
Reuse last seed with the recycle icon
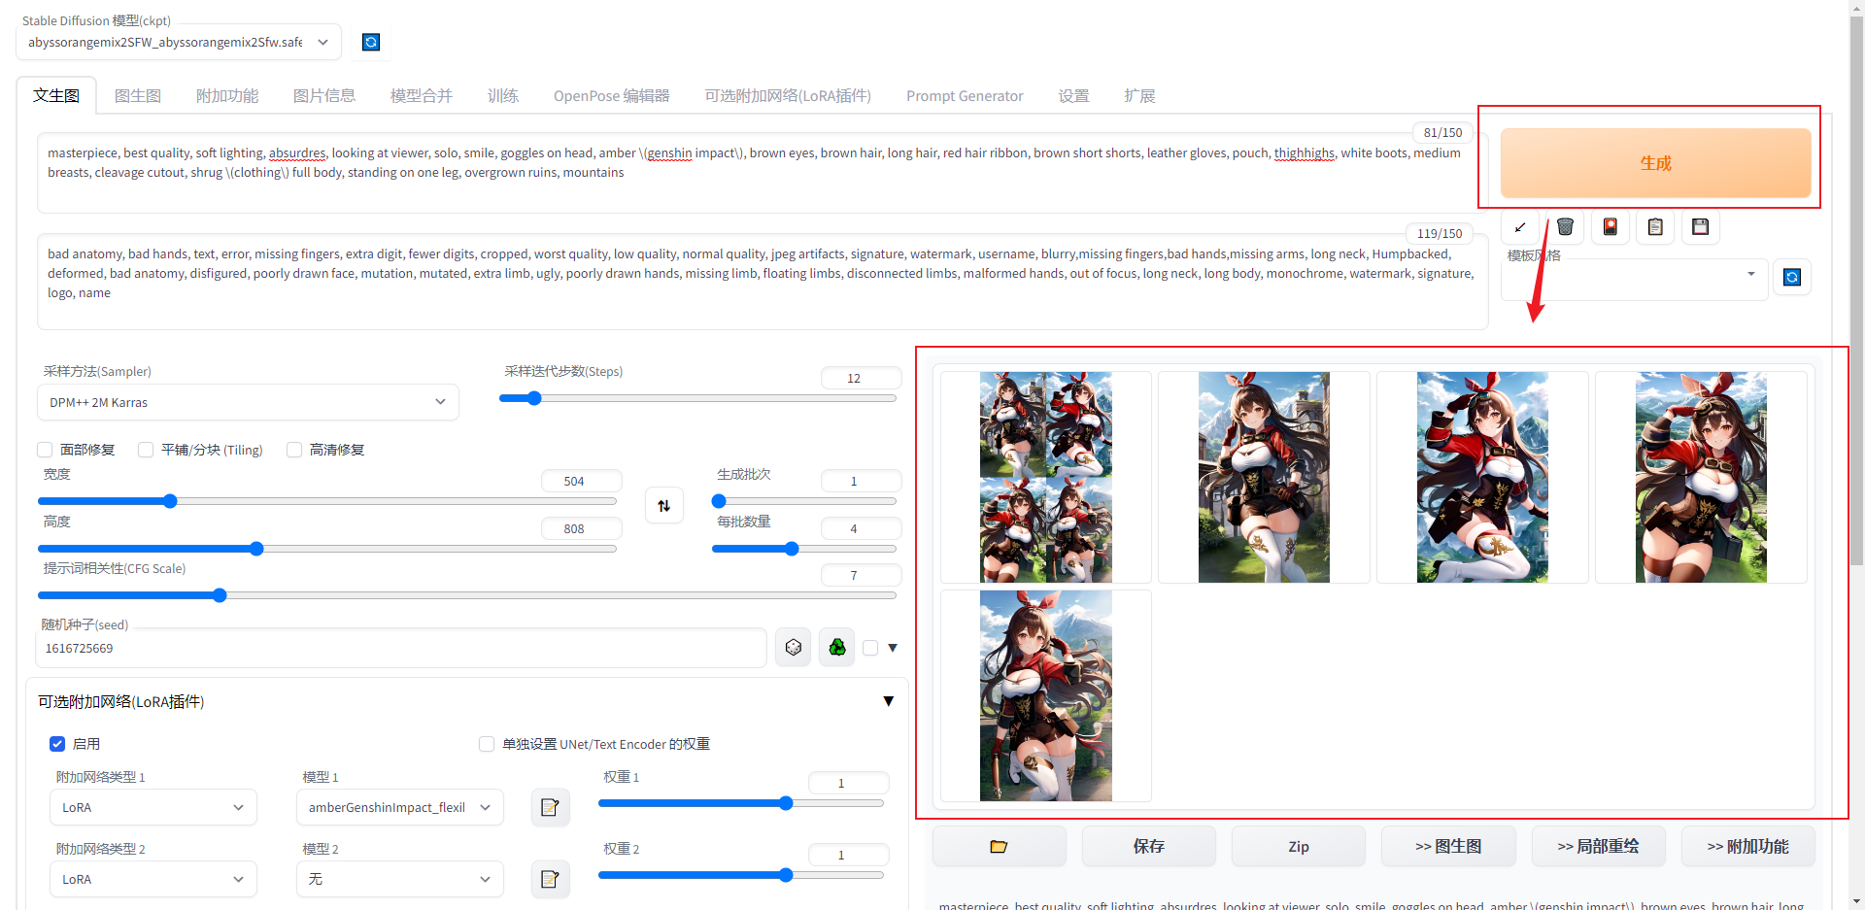pyautogui.click(x=837, y=648)
